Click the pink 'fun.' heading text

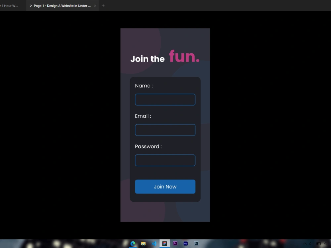184,56
